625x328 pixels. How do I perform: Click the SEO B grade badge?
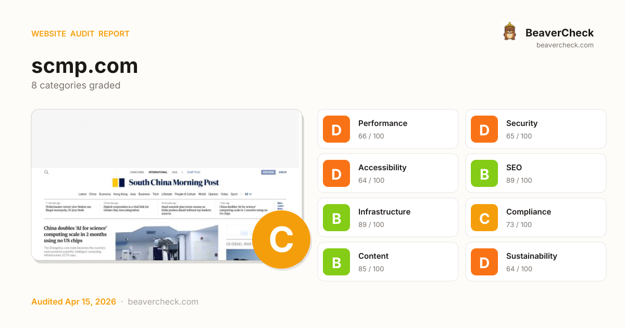click(x=484, y=173)
